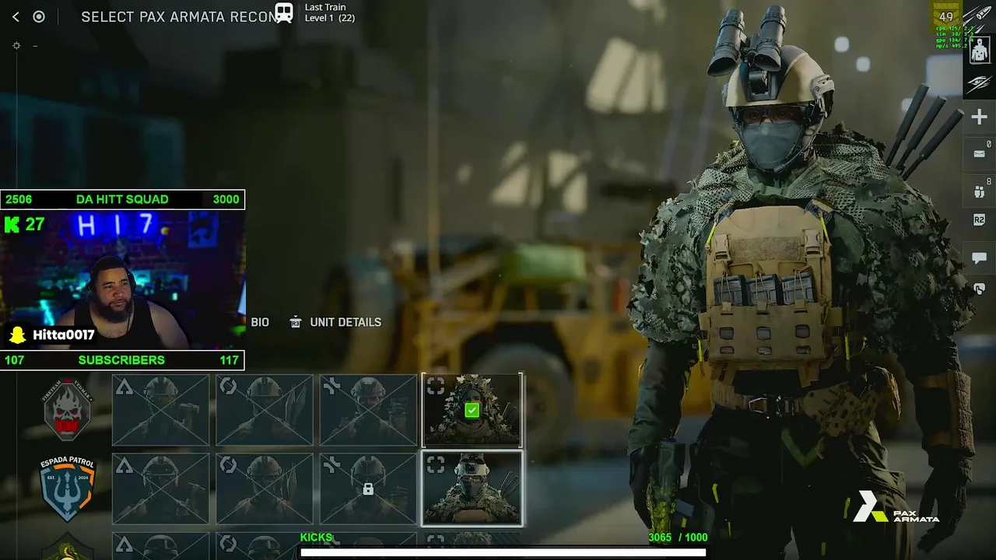Click the UNIT DETAILS controller button glyph
The image size is (996, 560).
295,322
